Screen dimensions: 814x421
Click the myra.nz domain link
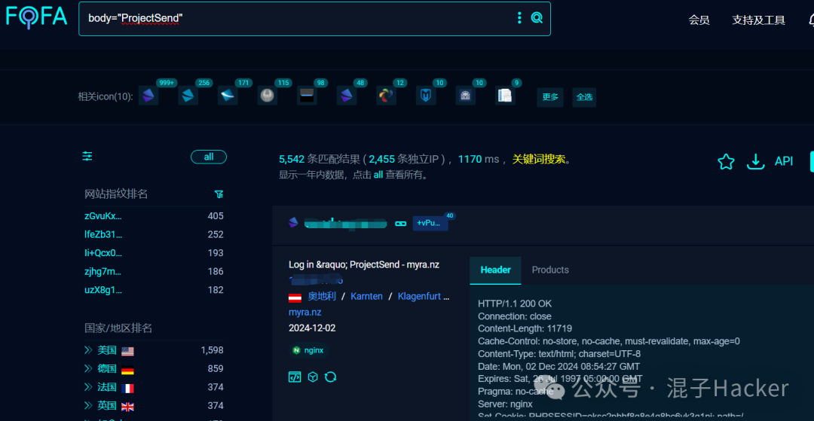click(304, 313)
